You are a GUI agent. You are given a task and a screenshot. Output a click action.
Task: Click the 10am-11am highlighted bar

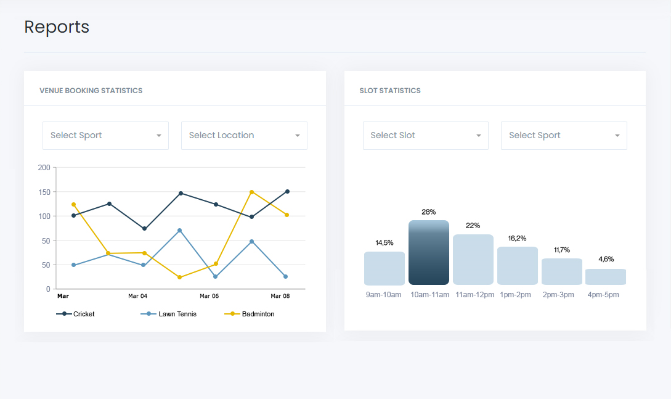pos(429,253)
